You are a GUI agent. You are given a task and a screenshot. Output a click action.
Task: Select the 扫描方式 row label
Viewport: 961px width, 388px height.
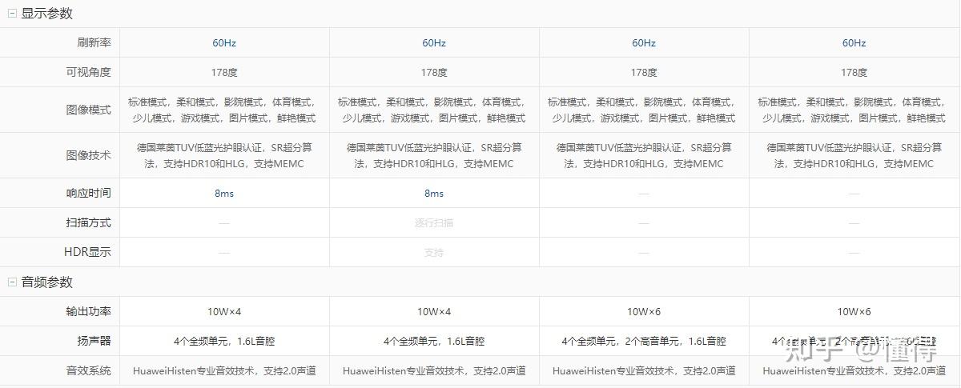coord(88,222)
